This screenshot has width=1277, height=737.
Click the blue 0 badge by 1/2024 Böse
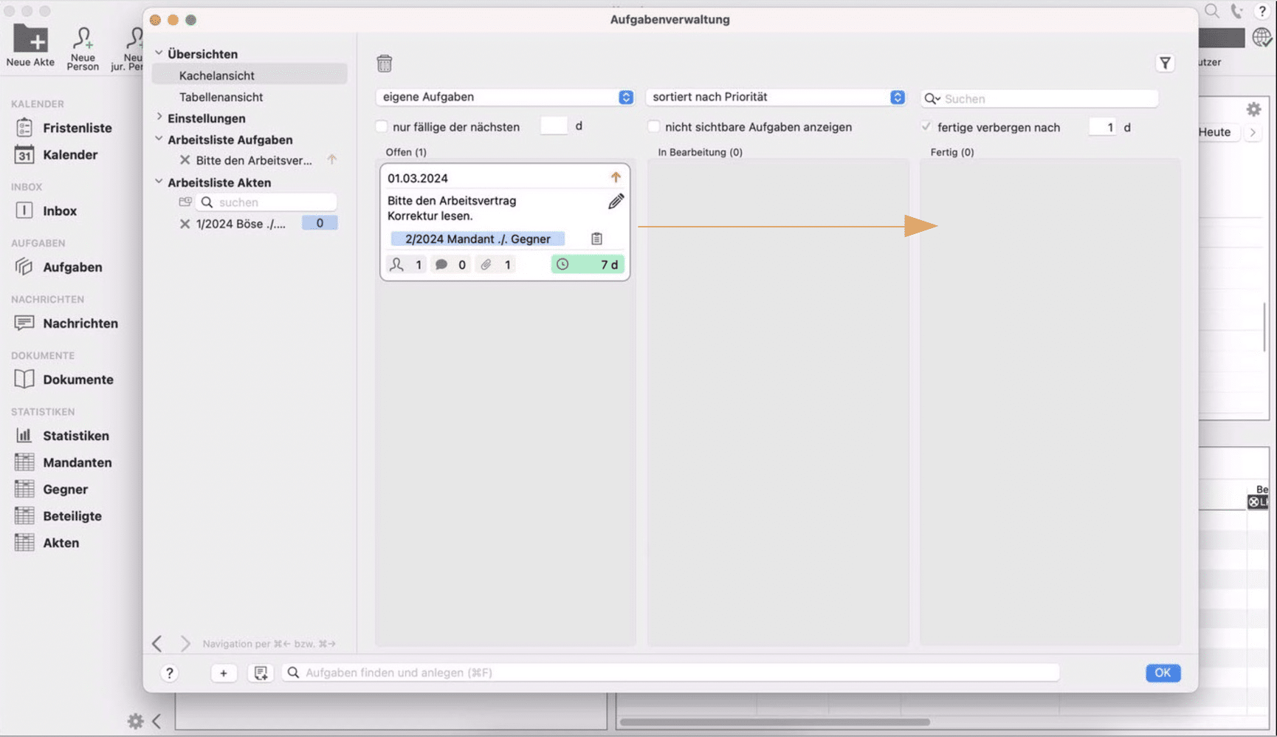pos(320,223)
